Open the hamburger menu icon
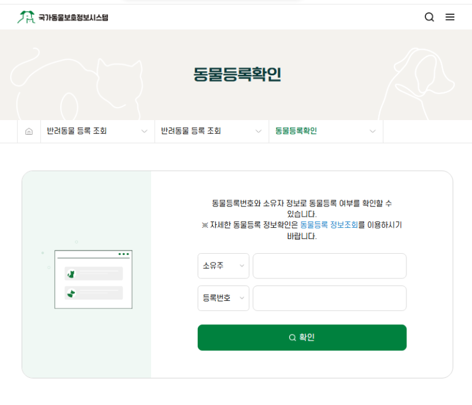 pos(450,17)
